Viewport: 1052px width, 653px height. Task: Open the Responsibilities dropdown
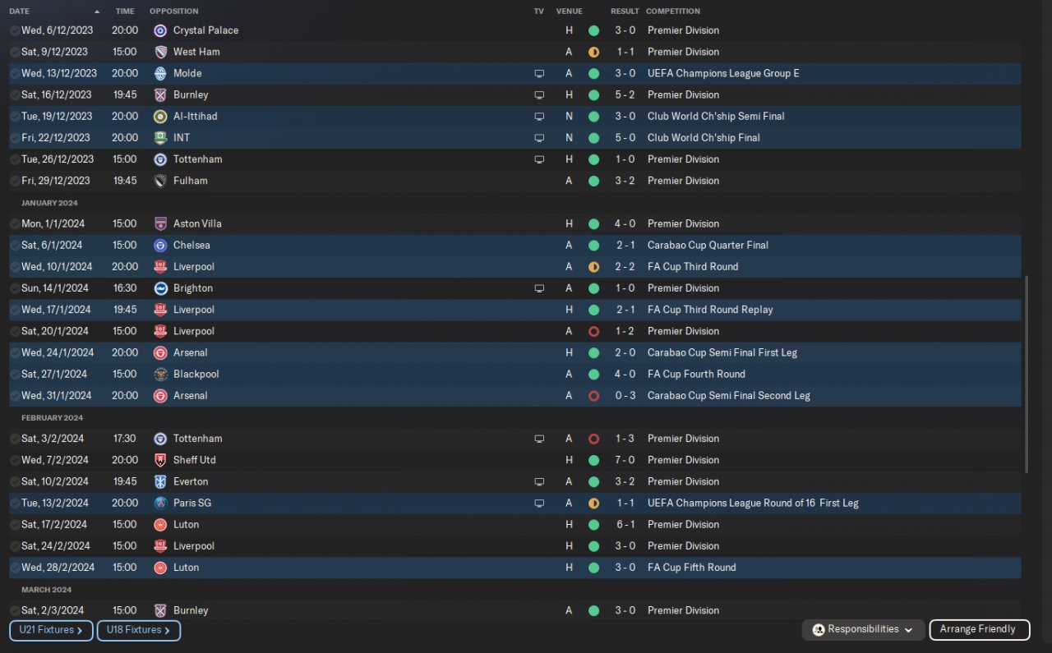(863, 630)
